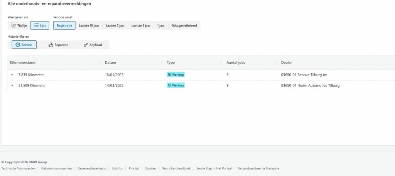Choose the Laatste 5 jaar period
Viewport: 395px width, 176px height.
point(115,25)
